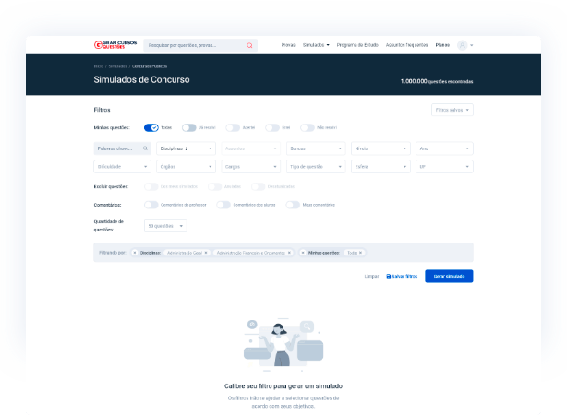567x415 pixels.
Task: Click the Gerar simulado button
Action: [x=449, y=276]
